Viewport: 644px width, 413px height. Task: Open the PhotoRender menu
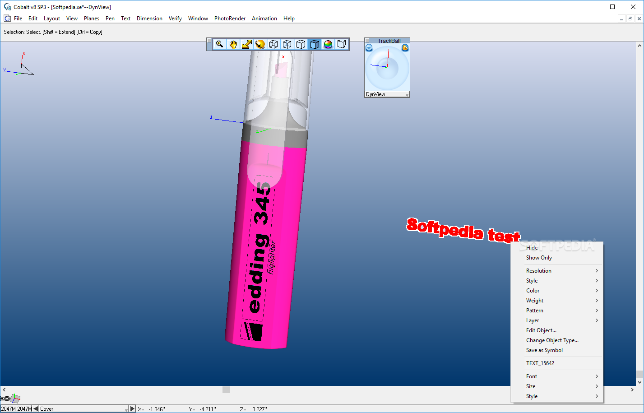click(230, 19)
